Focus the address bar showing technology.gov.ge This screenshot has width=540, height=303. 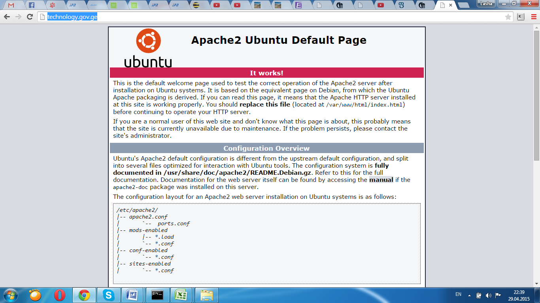pos(275,17)
